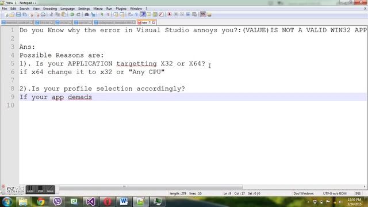Click line 3 text 'Ans:'

click(27, 47)
